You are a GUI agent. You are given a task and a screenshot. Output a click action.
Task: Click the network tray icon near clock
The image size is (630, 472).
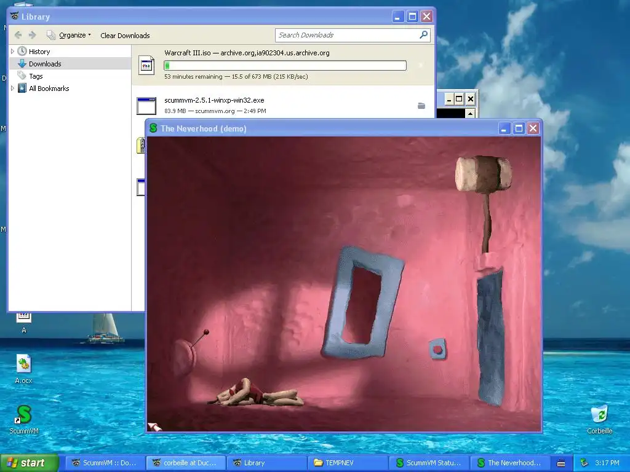coord(584,463)
